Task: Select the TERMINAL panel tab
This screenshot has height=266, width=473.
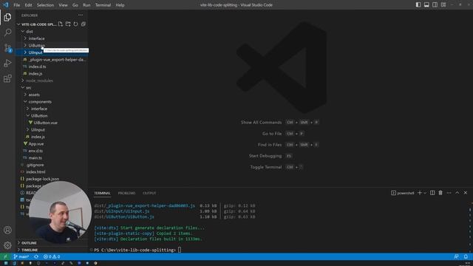Action: coord(102,193)
